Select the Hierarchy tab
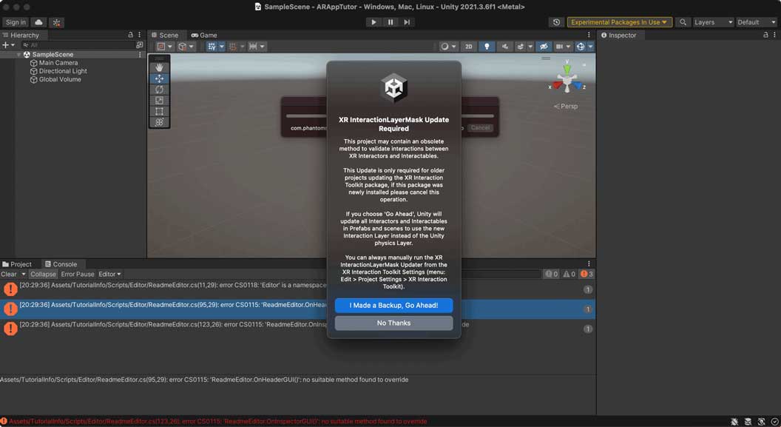The height and width of the screenshot is (427, 781). point(21,35)
